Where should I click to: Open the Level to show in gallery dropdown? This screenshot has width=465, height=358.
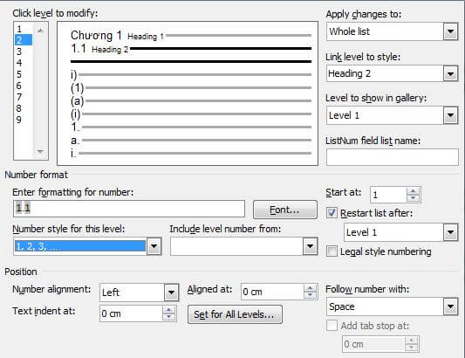tap(450, 115)
